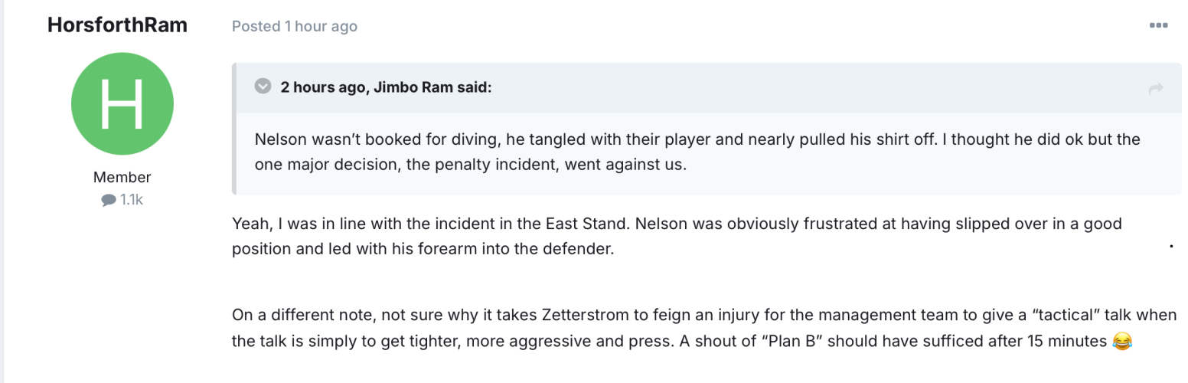
Task: Click the "Posted 1 hour ago" timestamp
Action: point(295,26)
